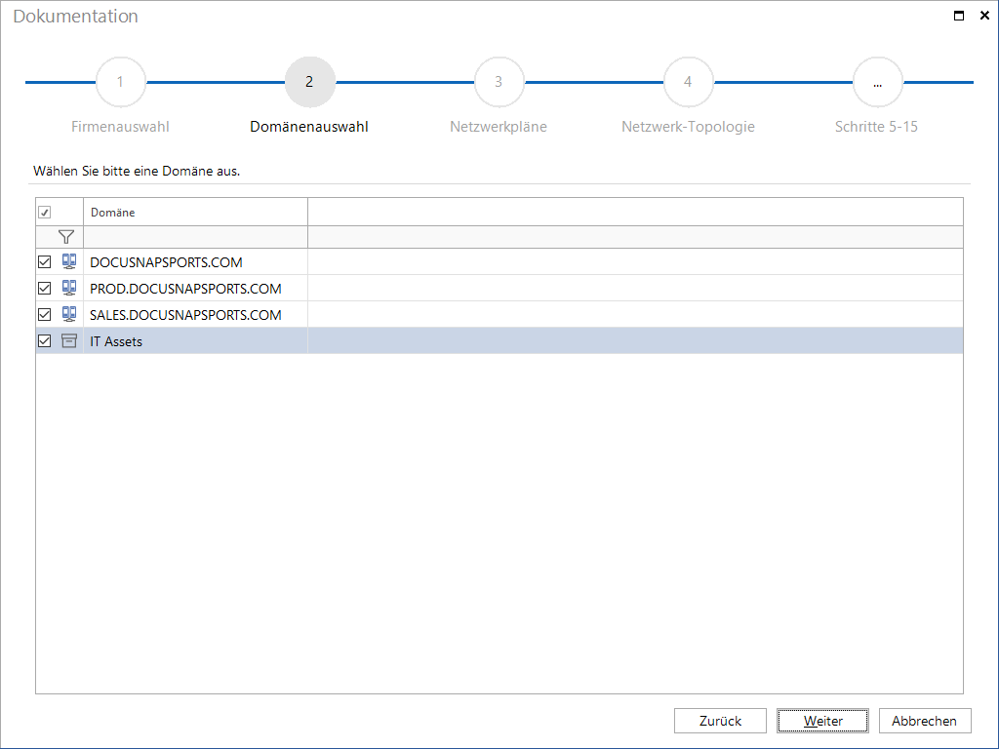Click the domain icon beside PROD.DOCUSNAPSPORTS.COM
The width and height of the screenshot is (999, 749).
pyautogui.click(x=69, y=288)
